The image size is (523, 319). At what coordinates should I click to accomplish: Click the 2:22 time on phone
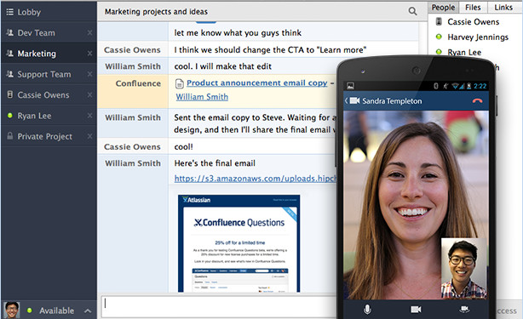[x=480, y=86]
